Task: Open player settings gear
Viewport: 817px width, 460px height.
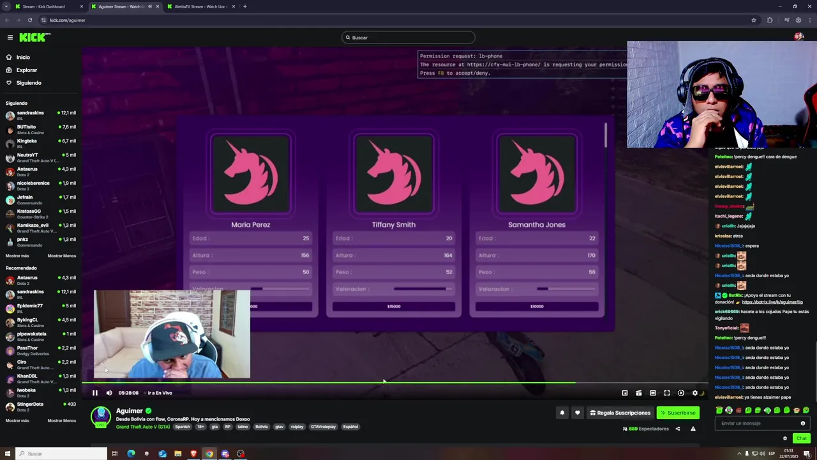Action: point(695,393)
